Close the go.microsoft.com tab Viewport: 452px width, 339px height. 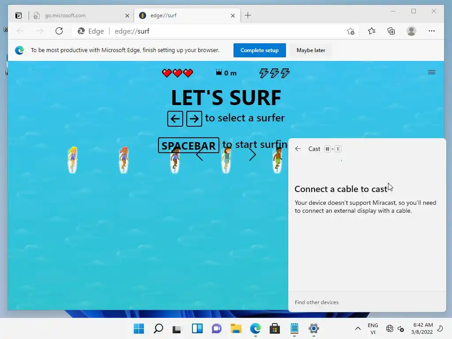(x=127, y=15)
